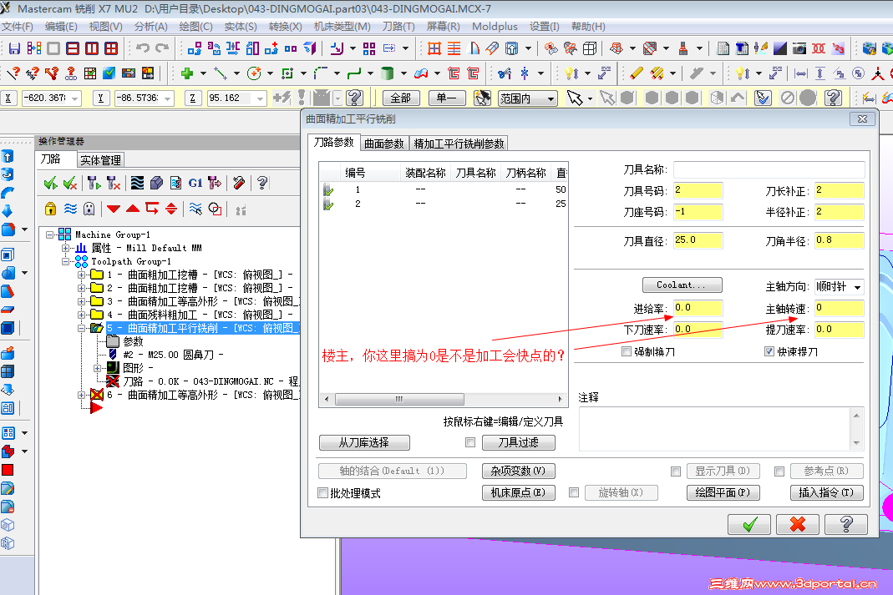Click the 进给率 input field
Image resolution: width=893 pixels, height=595 pixels.
698,308
